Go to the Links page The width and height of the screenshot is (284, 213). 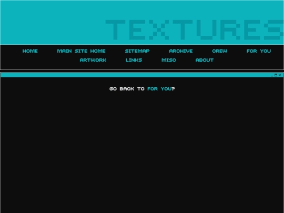[134, 60]
